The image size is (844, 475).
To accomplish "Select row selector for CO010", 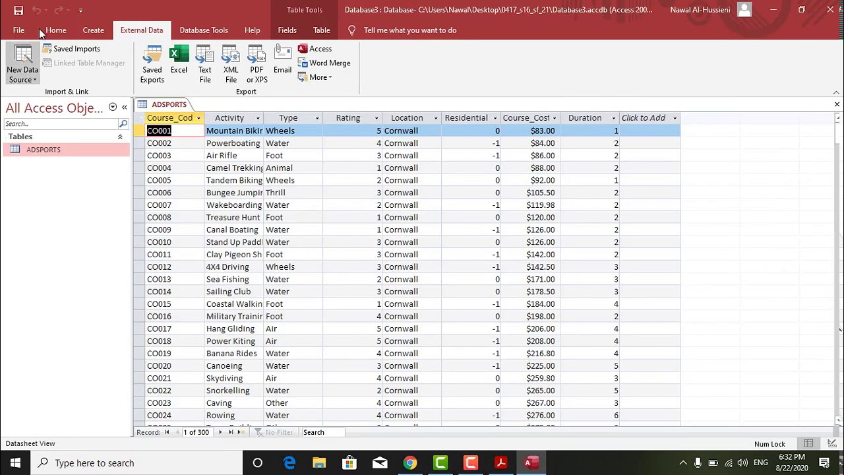I will (x=139, y=242).
